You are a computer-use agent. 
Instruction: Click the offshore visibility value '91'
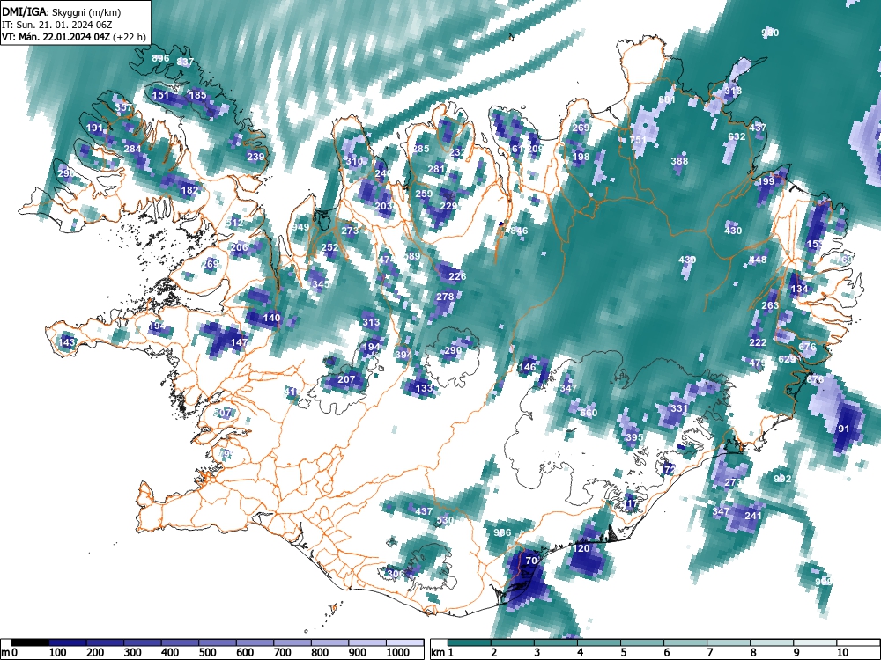(x=844, y=429)
